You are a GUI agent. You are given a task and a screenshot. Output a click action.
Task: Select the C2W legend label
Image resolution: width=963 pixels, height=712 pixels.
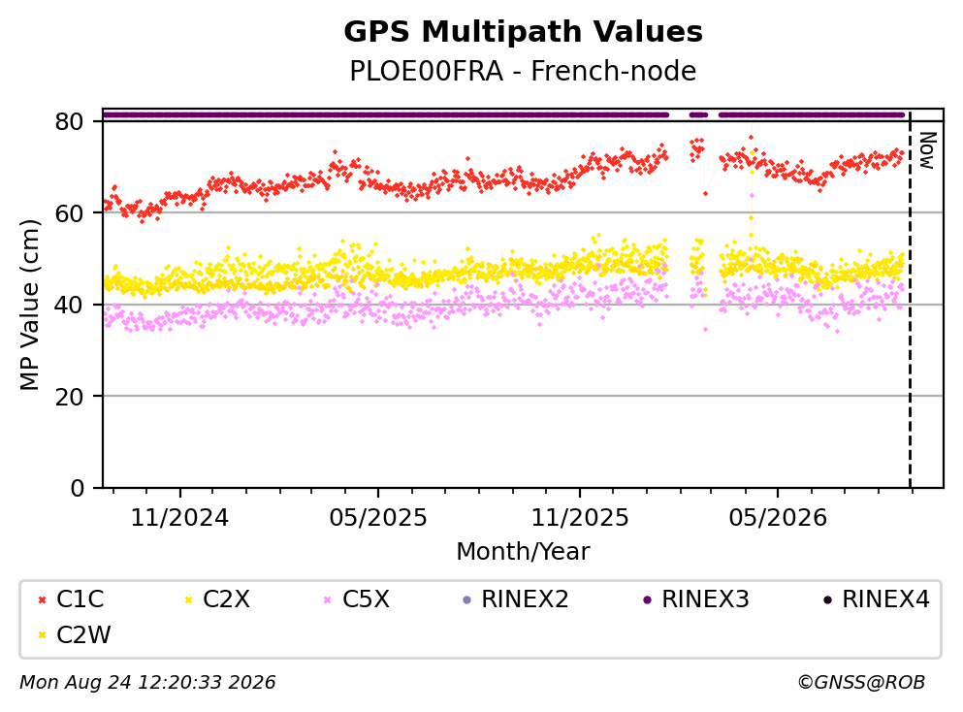click(x=83, y=635)
